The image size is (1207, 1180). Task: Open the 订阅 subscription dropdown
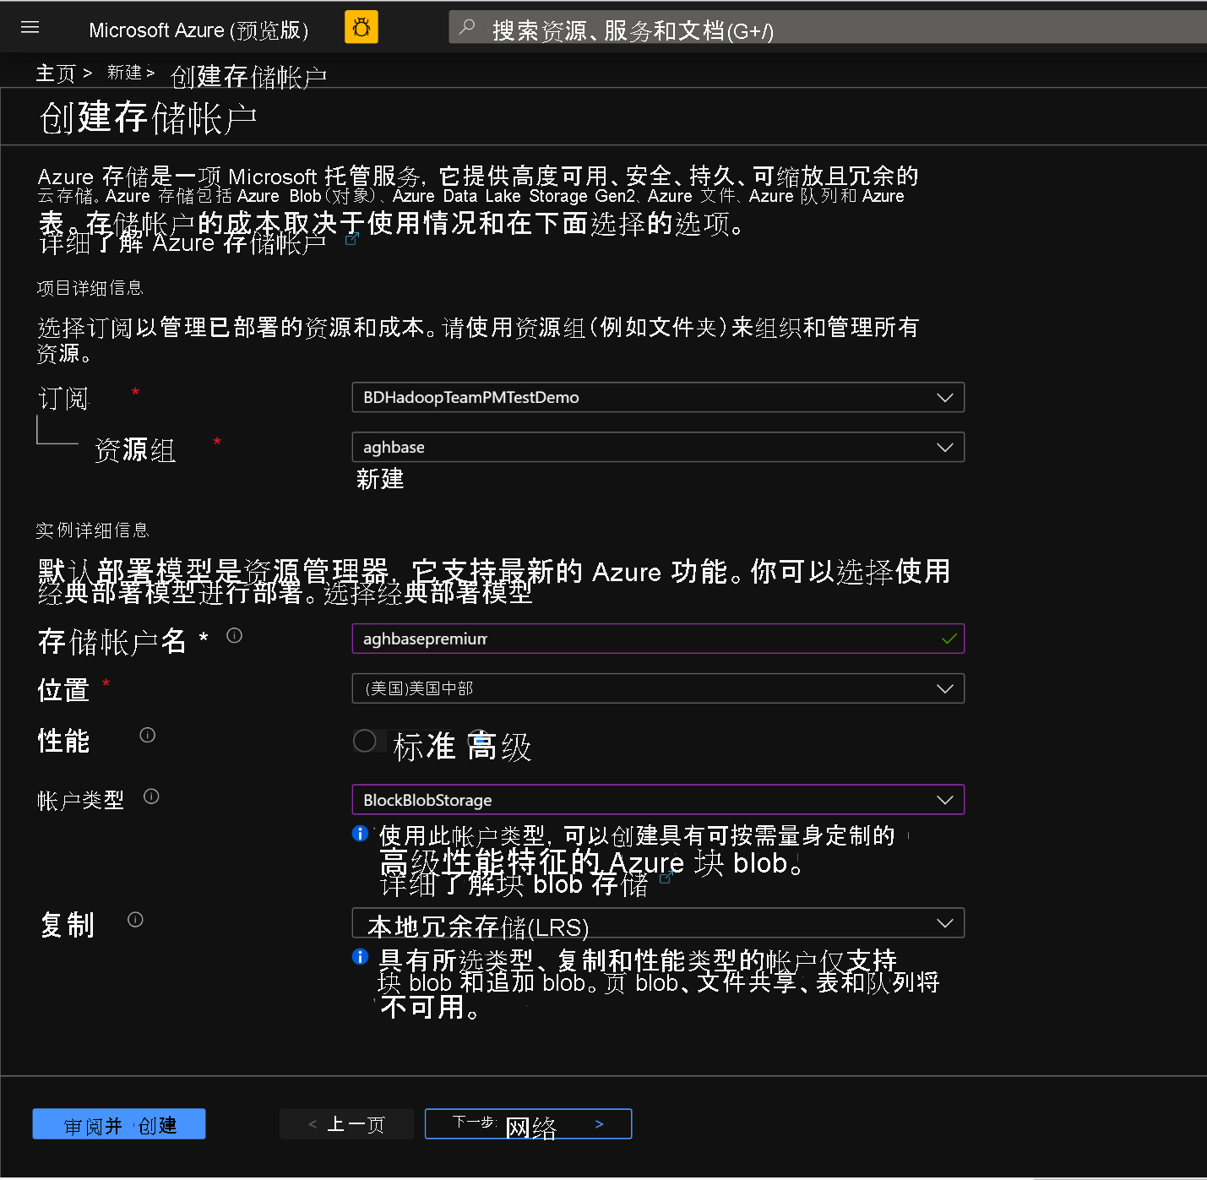[658, 398]
